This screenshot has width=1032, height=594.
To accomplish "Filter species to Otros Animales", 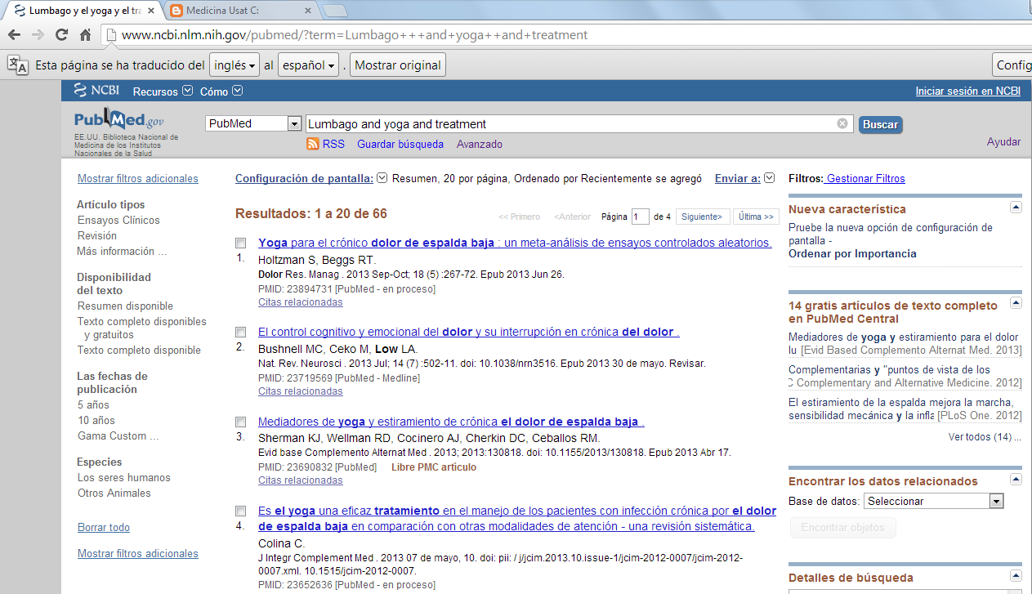I will pos(114,493).
